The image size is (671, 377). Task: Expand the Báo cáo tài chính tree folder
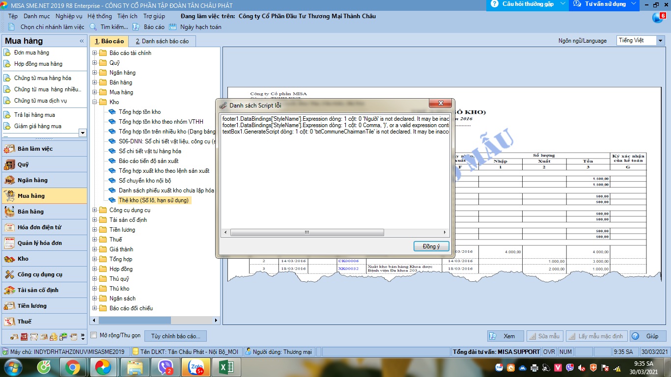[x=95, y=53]
